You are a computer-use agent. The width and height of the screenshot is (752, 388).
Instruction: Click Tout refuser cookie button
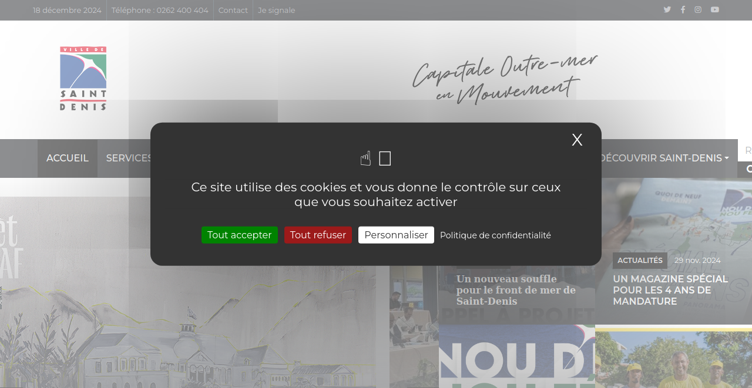[x=318, y=235]
